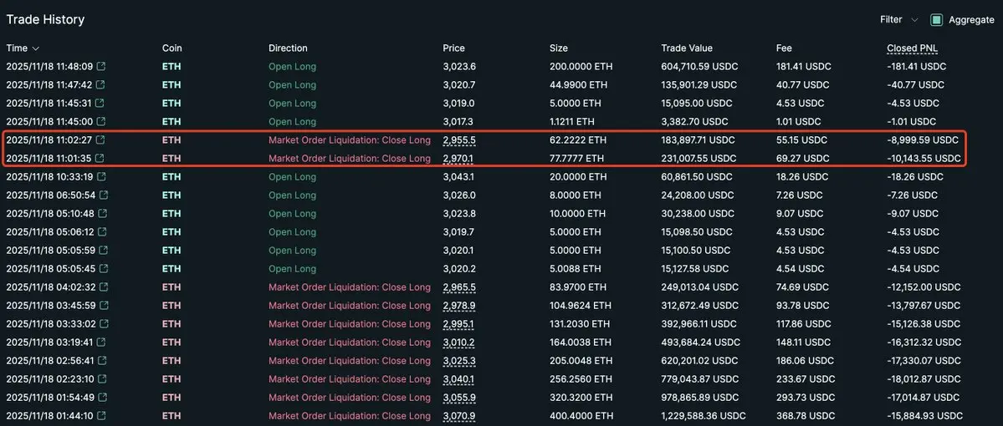
Task: Click liquidation price 2,955.5
Action: click(458, 139)
